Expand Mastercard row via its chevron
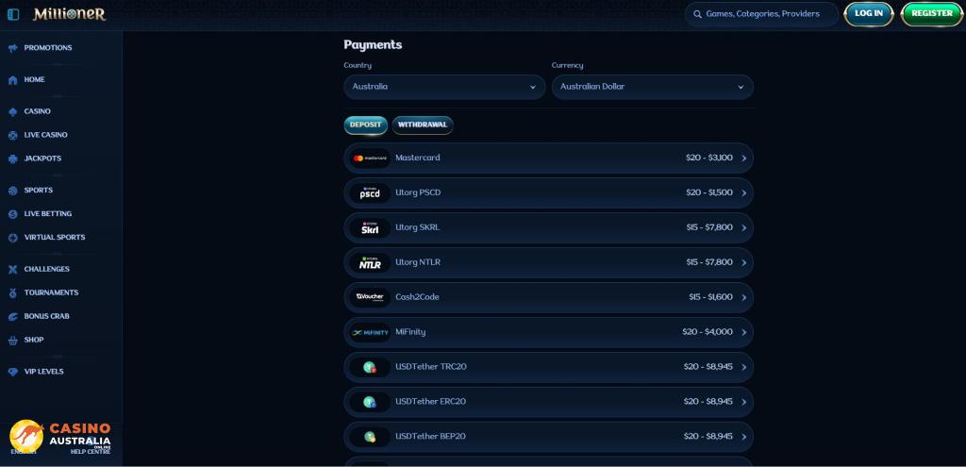 [743, 158]
